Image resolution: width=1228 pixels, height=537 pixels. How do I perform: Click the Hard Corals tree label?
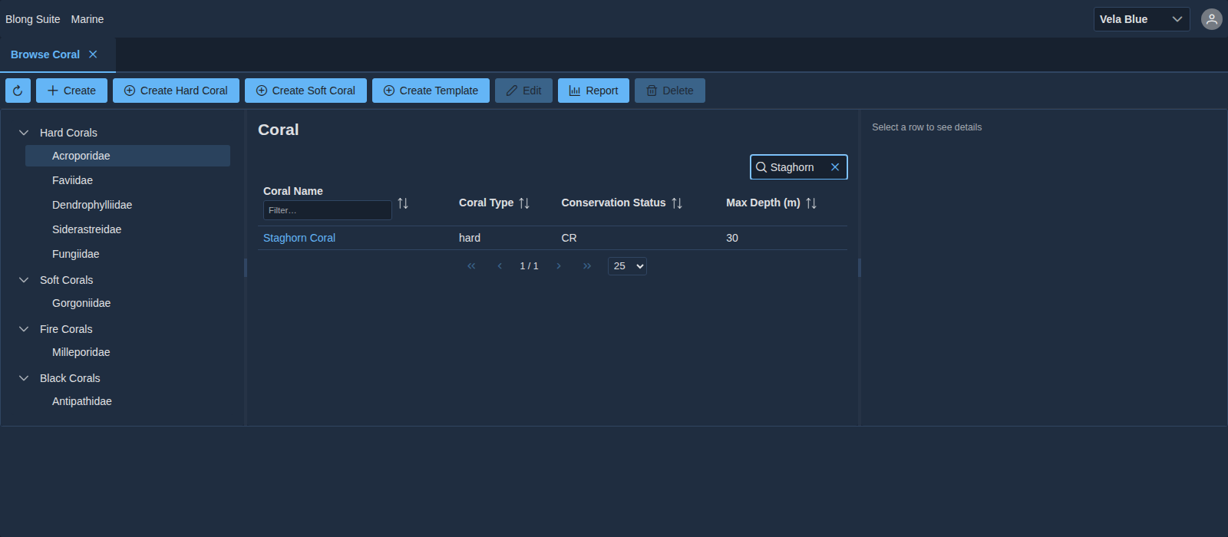pyautogui.click(x=68, y=133)
